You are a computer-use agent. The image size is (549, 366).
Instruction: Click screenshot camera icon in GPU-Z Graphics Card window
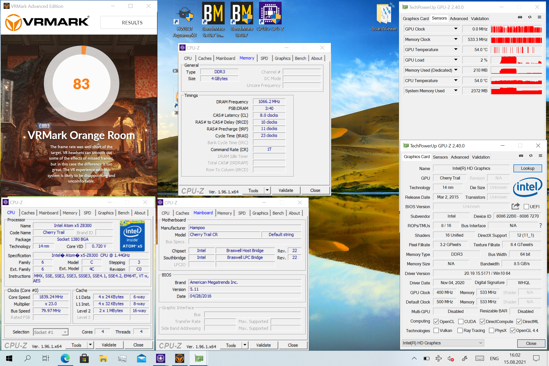521,156
